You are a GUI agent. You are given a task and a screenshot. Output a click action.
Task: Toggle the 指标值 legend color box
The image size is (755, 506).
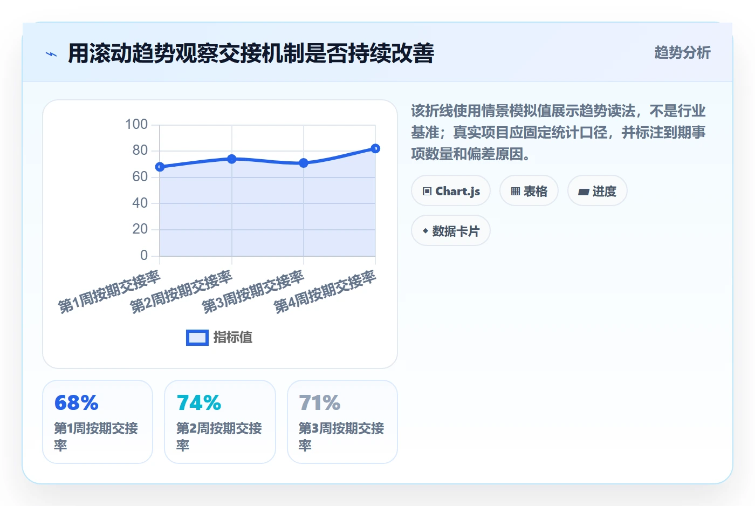coord(197,338)
